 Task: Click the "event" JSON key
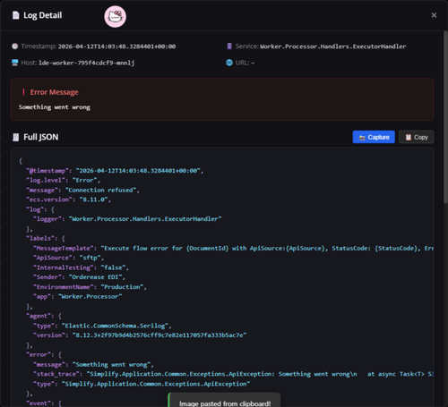point(39,403)
